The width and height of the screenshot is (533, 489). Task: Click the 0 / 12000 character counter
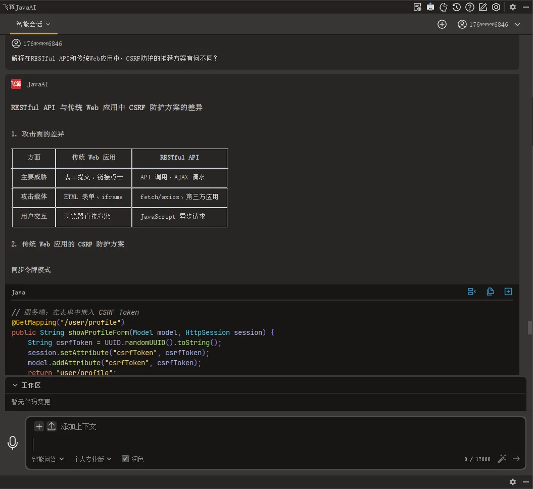[477, 459]
